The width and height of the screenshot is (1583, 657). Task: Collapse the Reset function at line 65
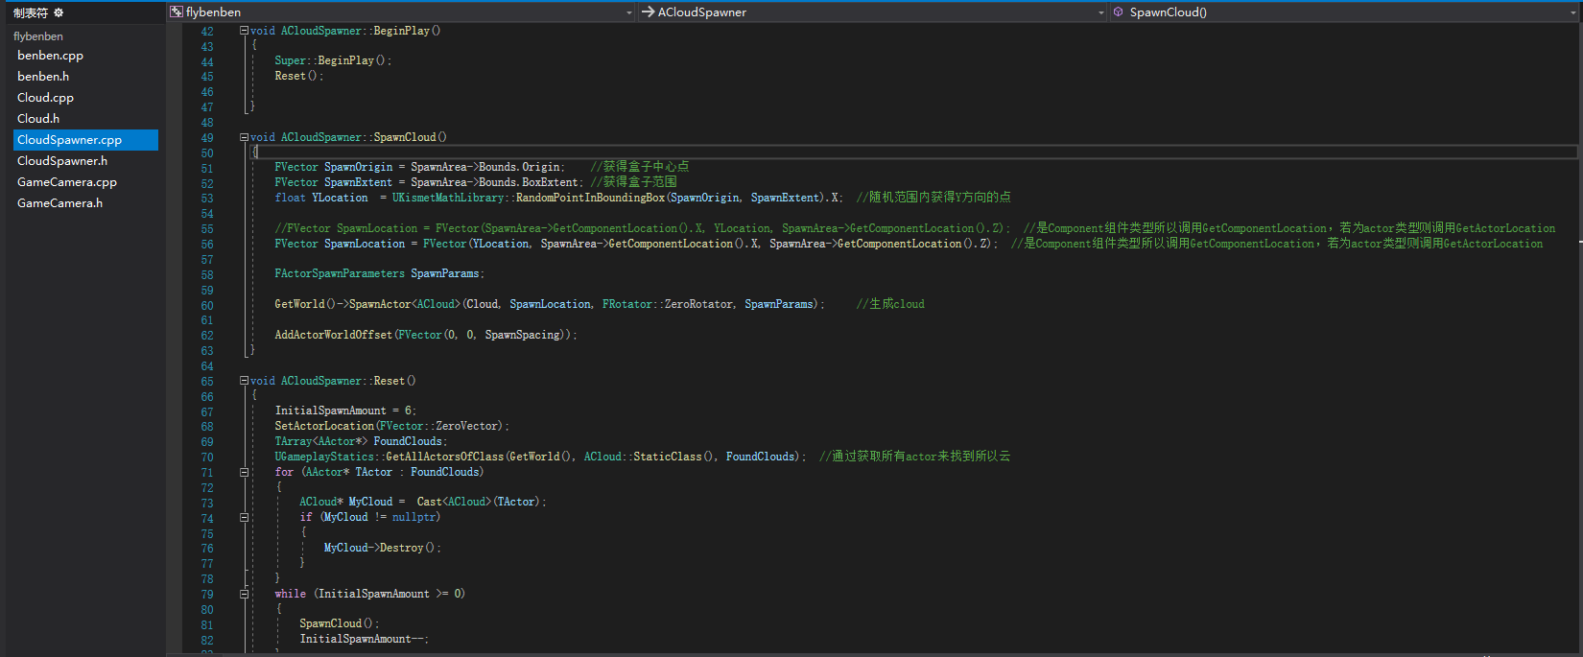tap(244, 381)
